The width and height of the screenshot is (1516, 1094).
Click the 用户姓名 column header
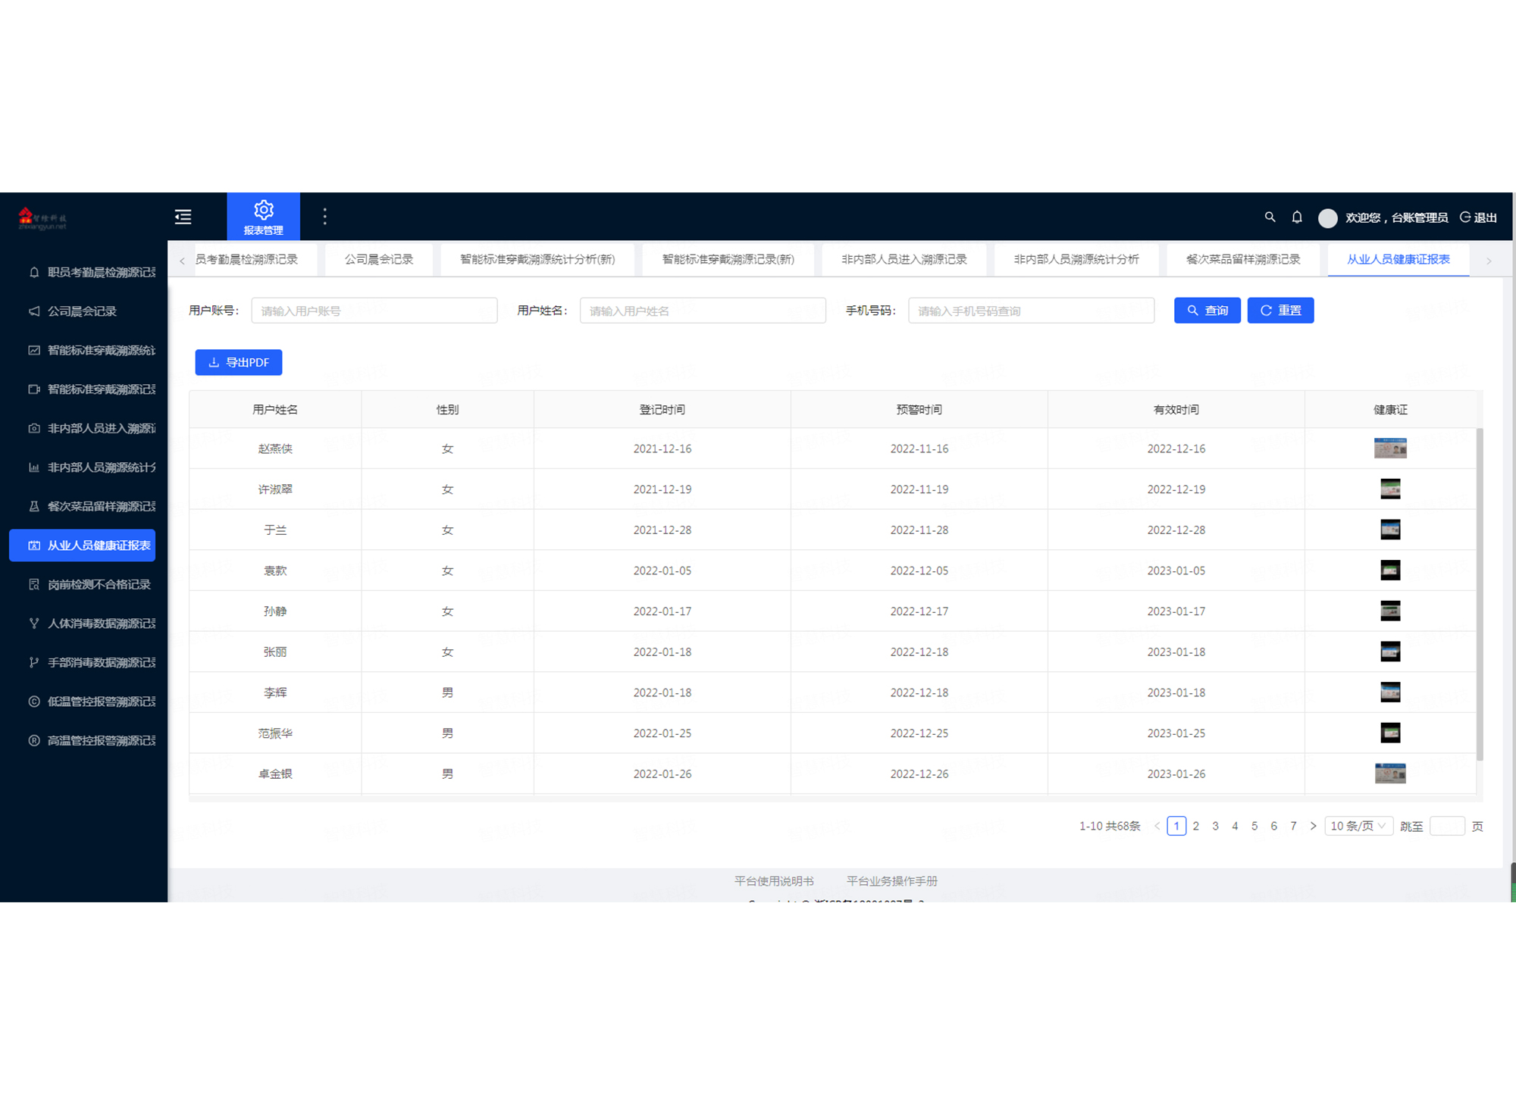[x=275, y=410]
